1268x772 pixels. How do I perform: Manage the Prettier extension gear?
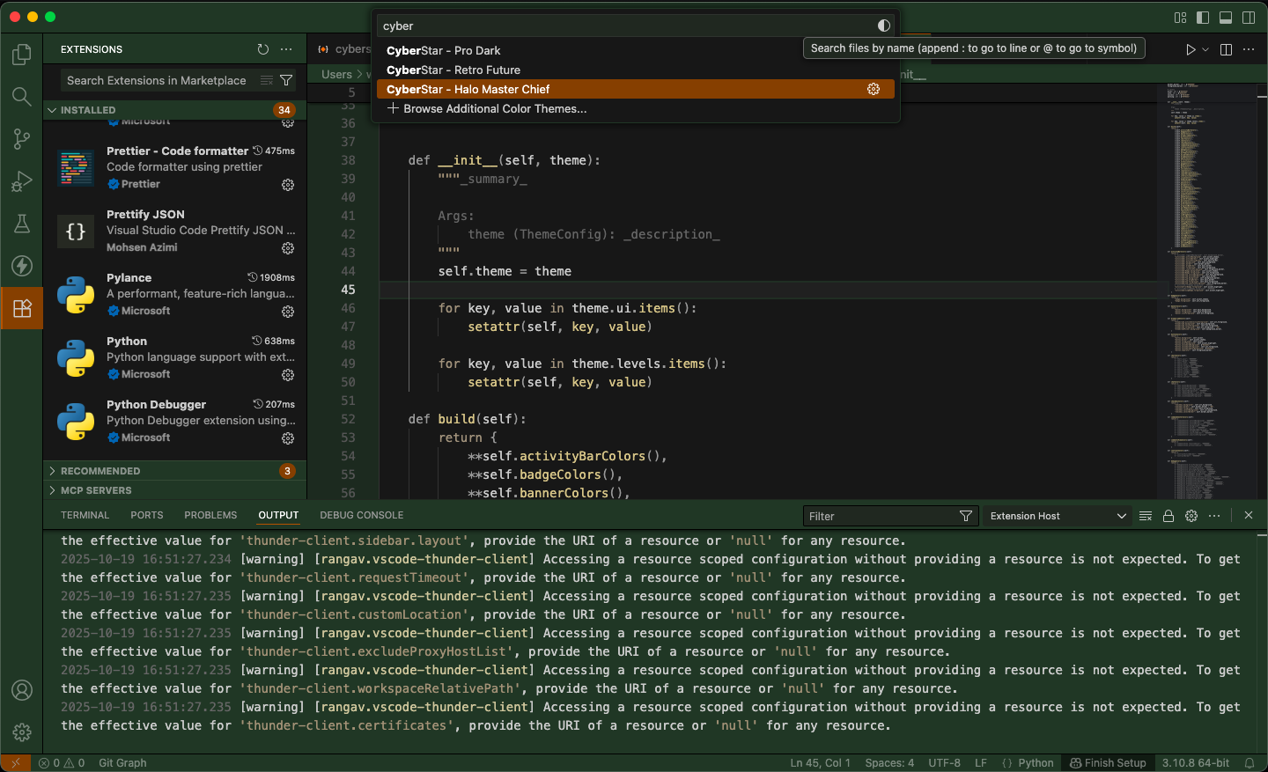[x=288, y=185]
